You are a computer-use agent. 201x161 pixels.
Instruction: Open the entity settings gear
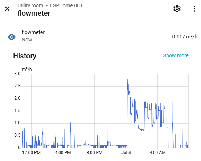click(x=177, y=9)
